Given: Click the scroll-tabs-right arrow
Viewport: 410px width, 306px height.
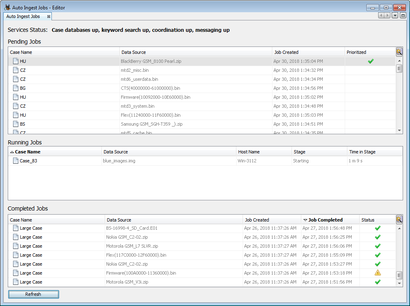Looking at the screenshot, I should pyautogui.click(x=386, y=15).
